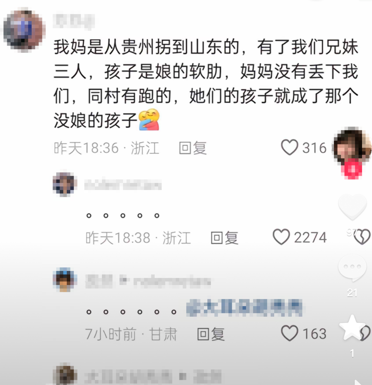Open avatar of the 18:38 reply author

pyautogui.click(x=65, y=184)
